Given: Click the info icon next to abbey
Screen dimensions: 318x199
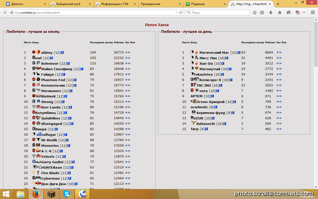Looking at the screenshot, I should pos(63,53).
